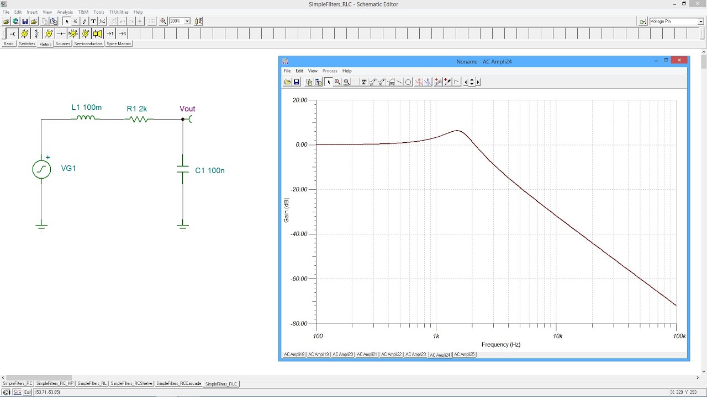Open Help menu in the diagram window

click(347, 71)
